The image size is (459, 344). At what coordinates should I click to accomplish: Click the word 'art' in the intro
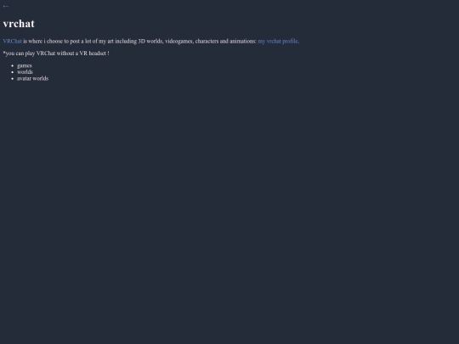coord(110,42)
